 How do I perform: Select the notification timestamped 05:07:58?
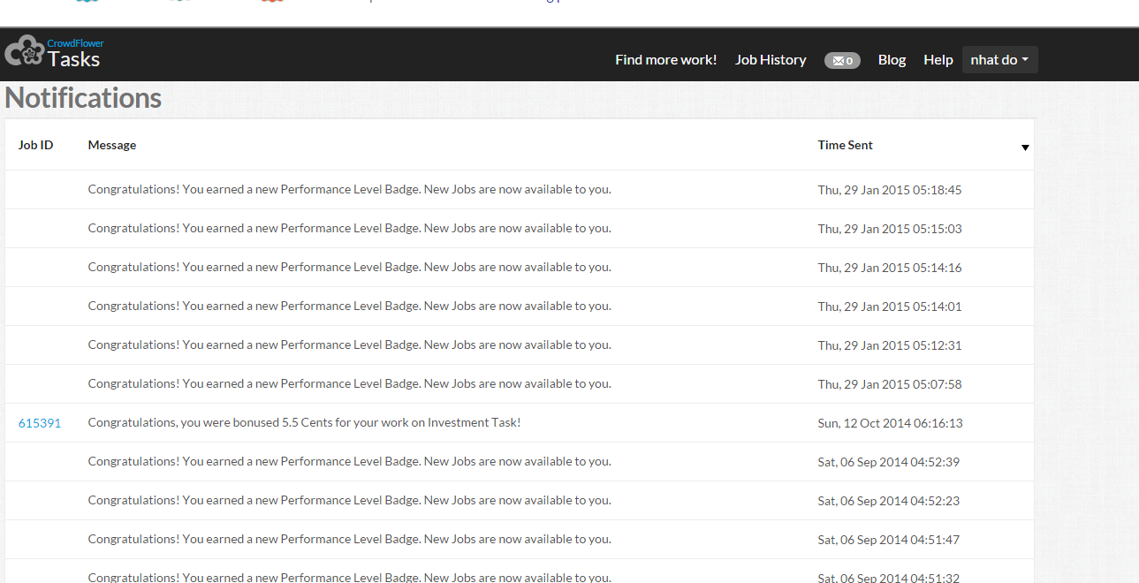[x=349, y=384]
